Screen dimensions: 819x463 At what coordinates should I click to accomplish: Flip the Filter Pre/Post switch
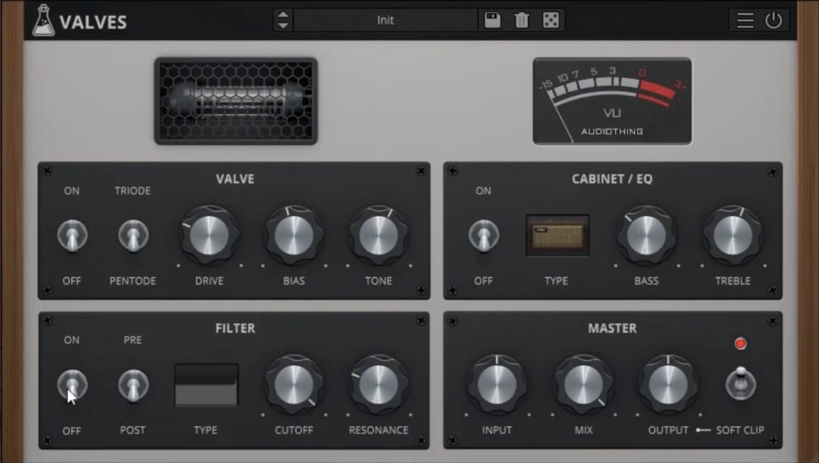tap(133, 386)
